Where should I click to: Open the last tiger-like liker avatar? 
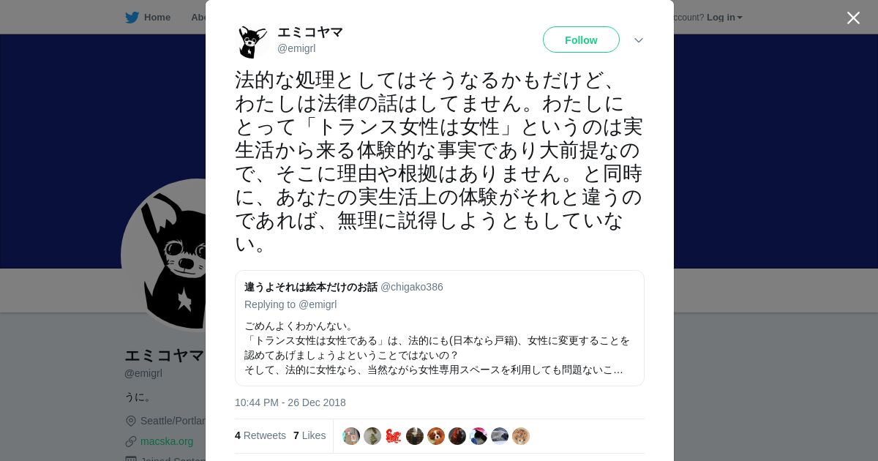click(521, 436)
